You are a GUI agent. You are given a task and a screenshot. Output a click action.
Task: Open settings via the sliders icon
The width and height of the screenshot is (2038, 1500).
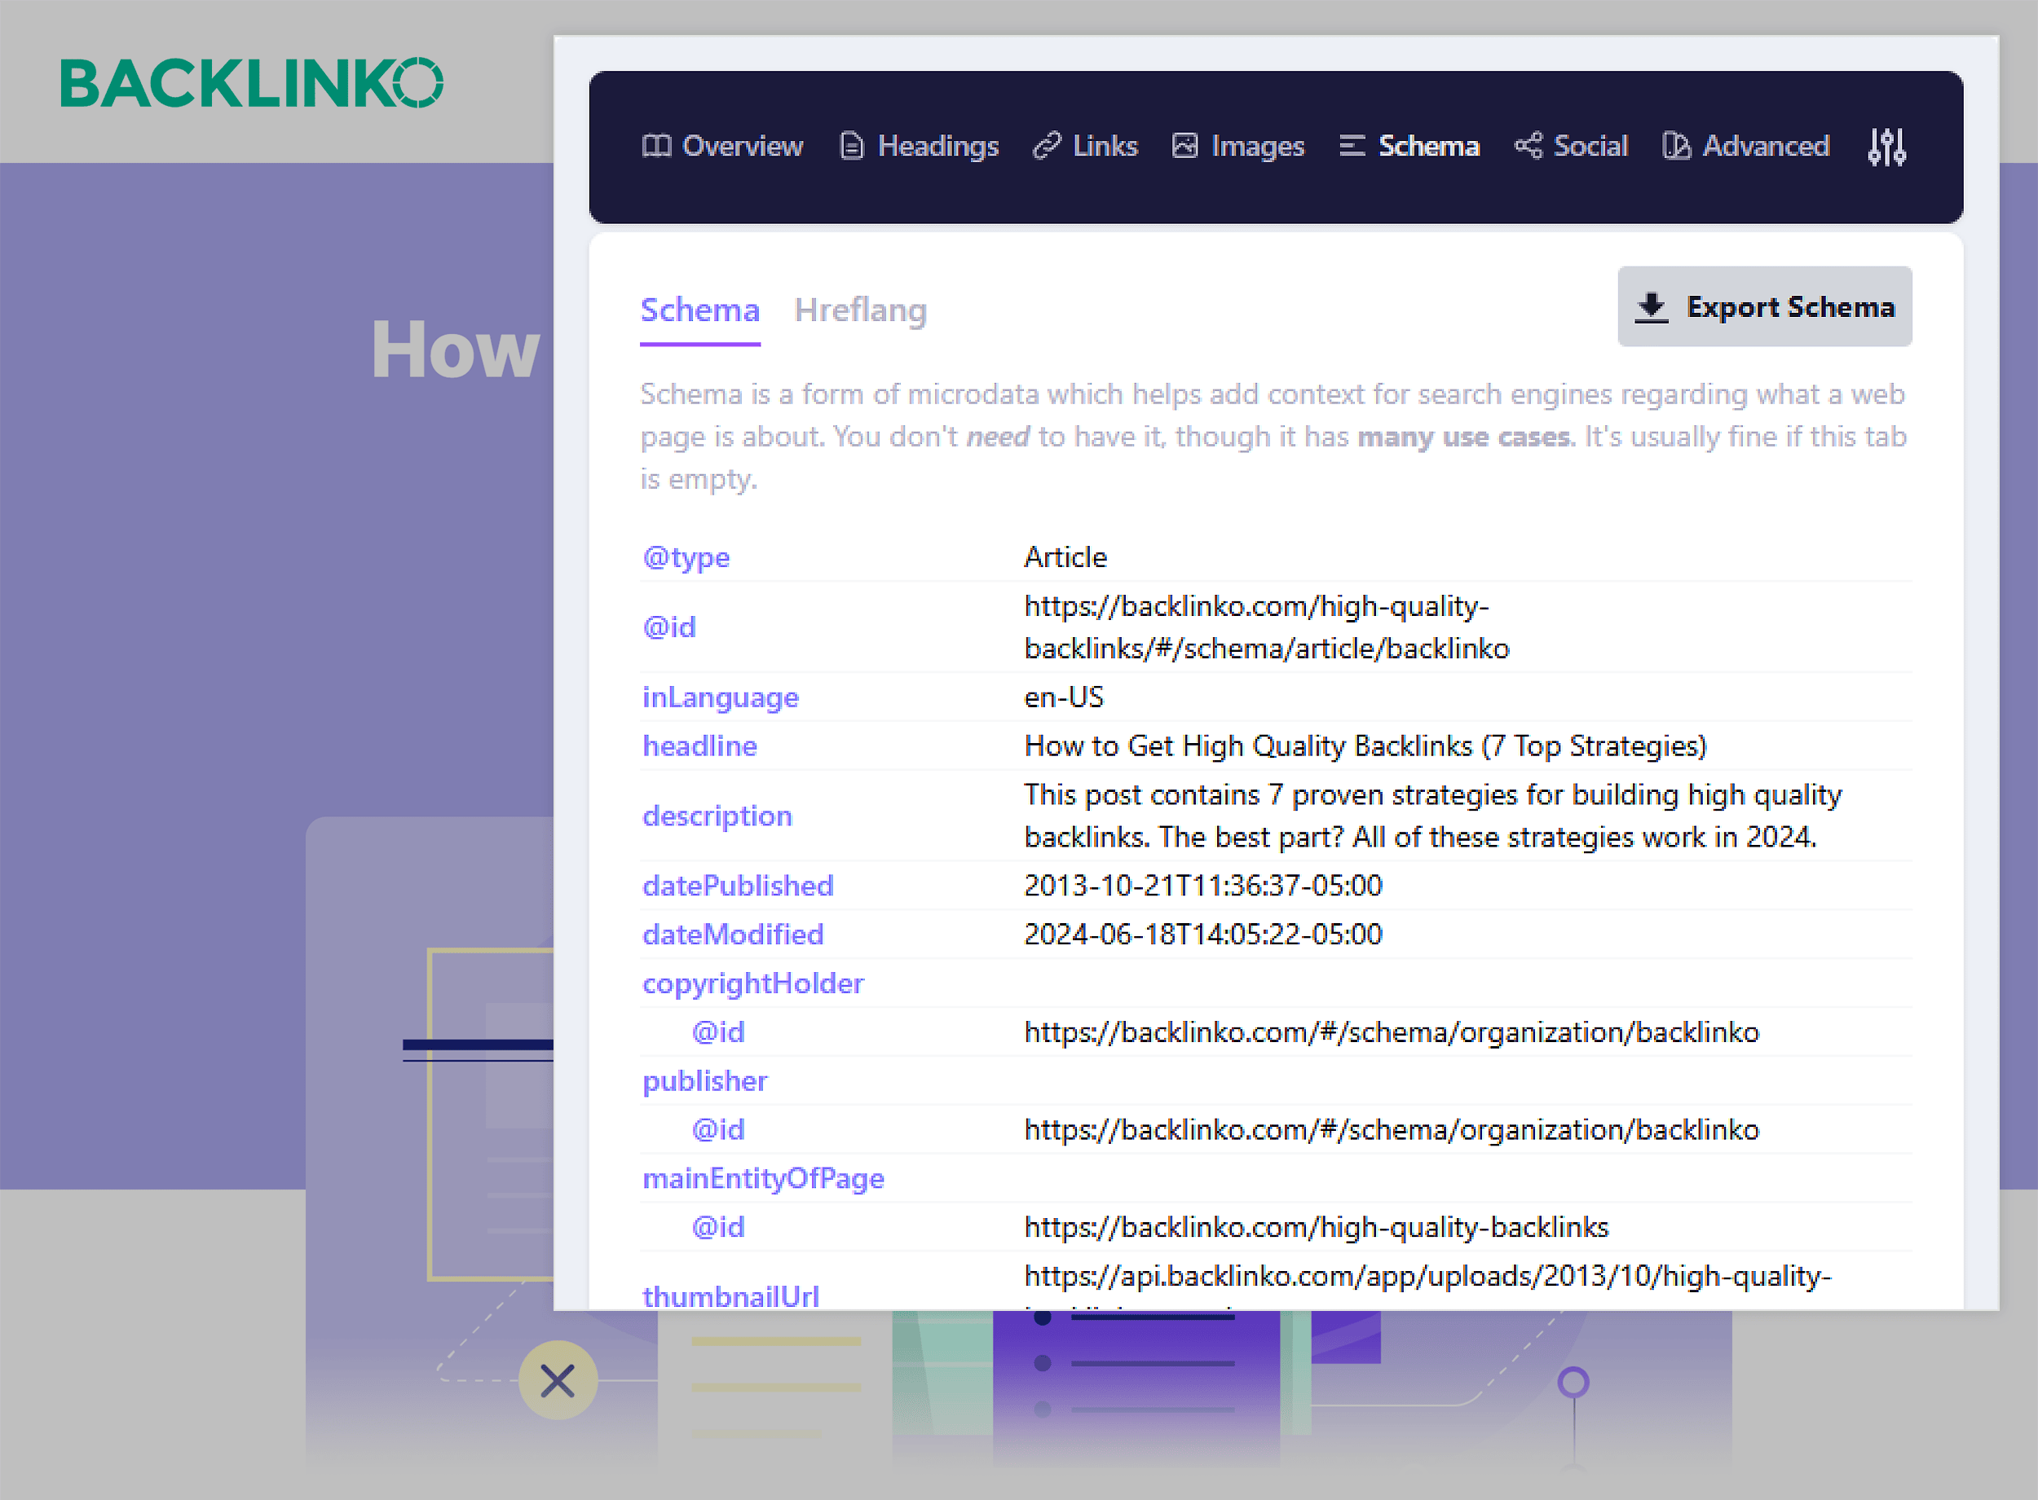click(1886, 146)
